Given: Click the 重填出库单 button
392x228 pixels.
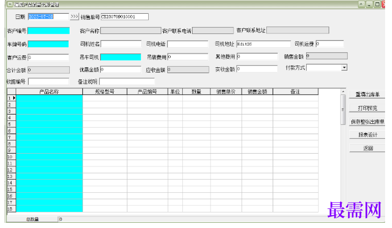Looking at the screenshot, I should tap(367, 94).
